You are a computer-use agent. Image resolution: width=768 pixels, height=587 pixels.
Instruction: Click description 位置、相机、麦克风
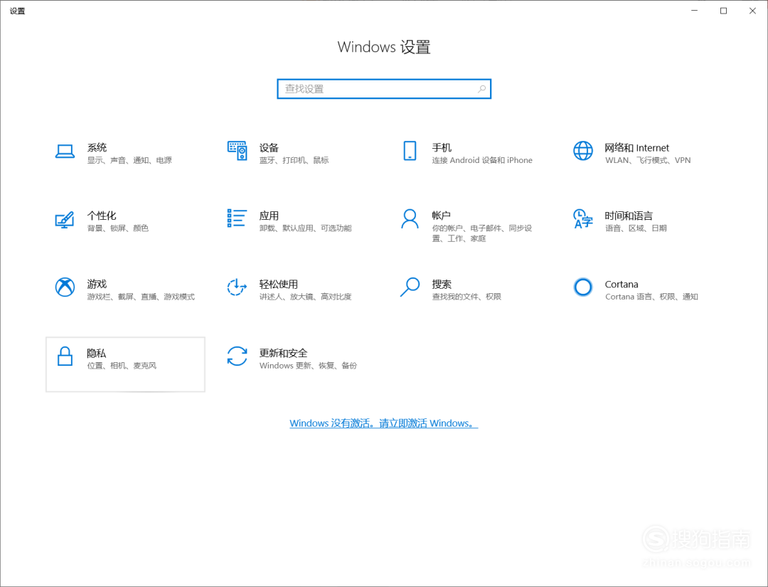[x=122, y=366]
